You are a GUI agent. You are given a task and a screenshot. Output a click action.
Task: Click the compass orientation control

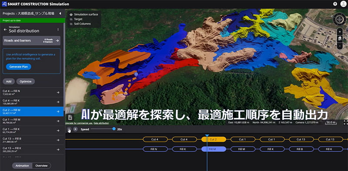coord(339,20)
